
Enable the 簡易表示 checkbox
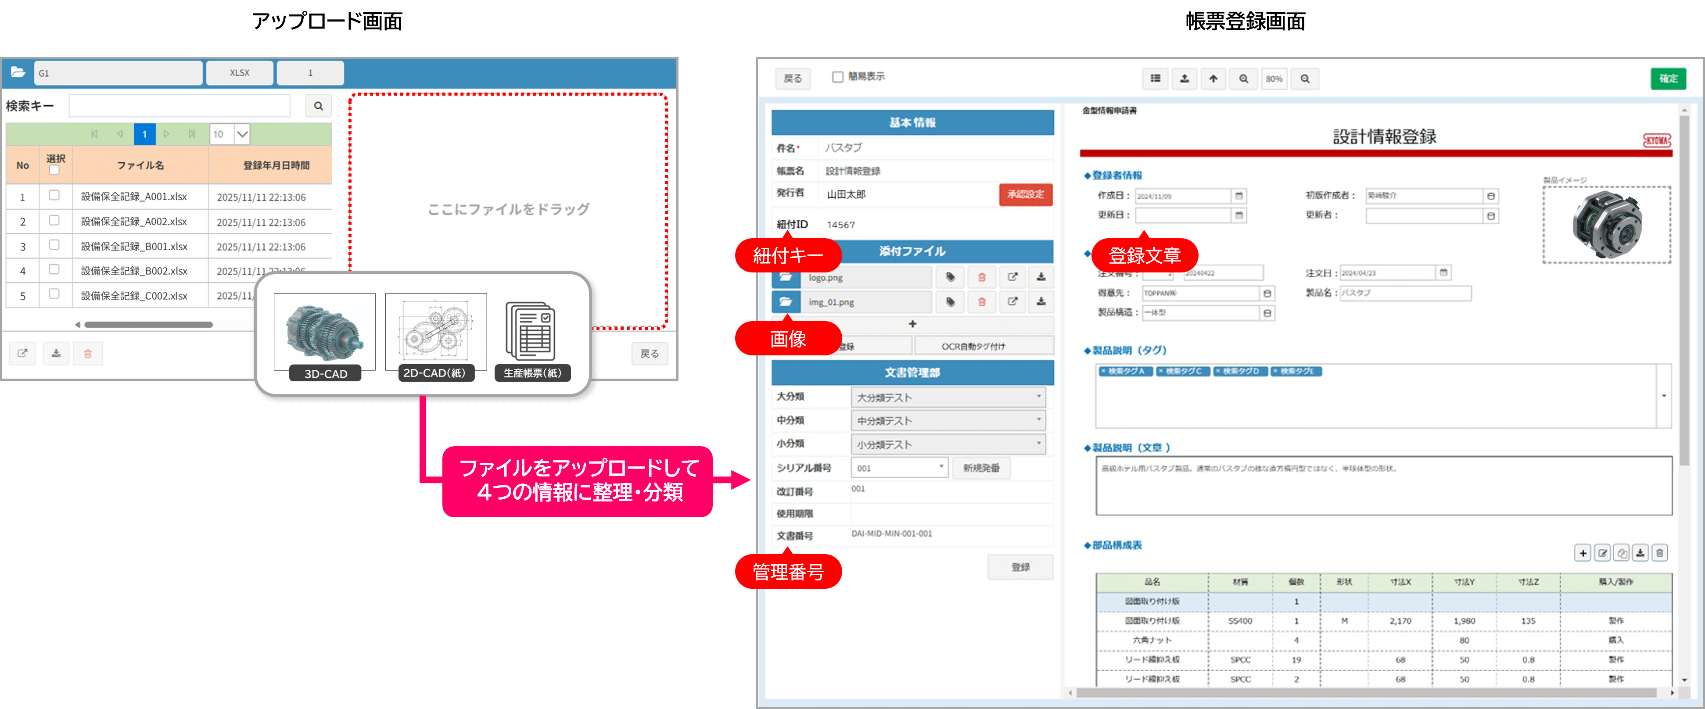(837, 77)
